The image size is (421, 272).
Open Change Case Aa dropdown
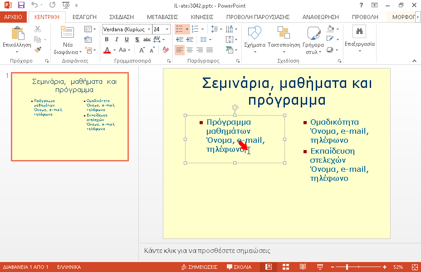tap(125, 50)
